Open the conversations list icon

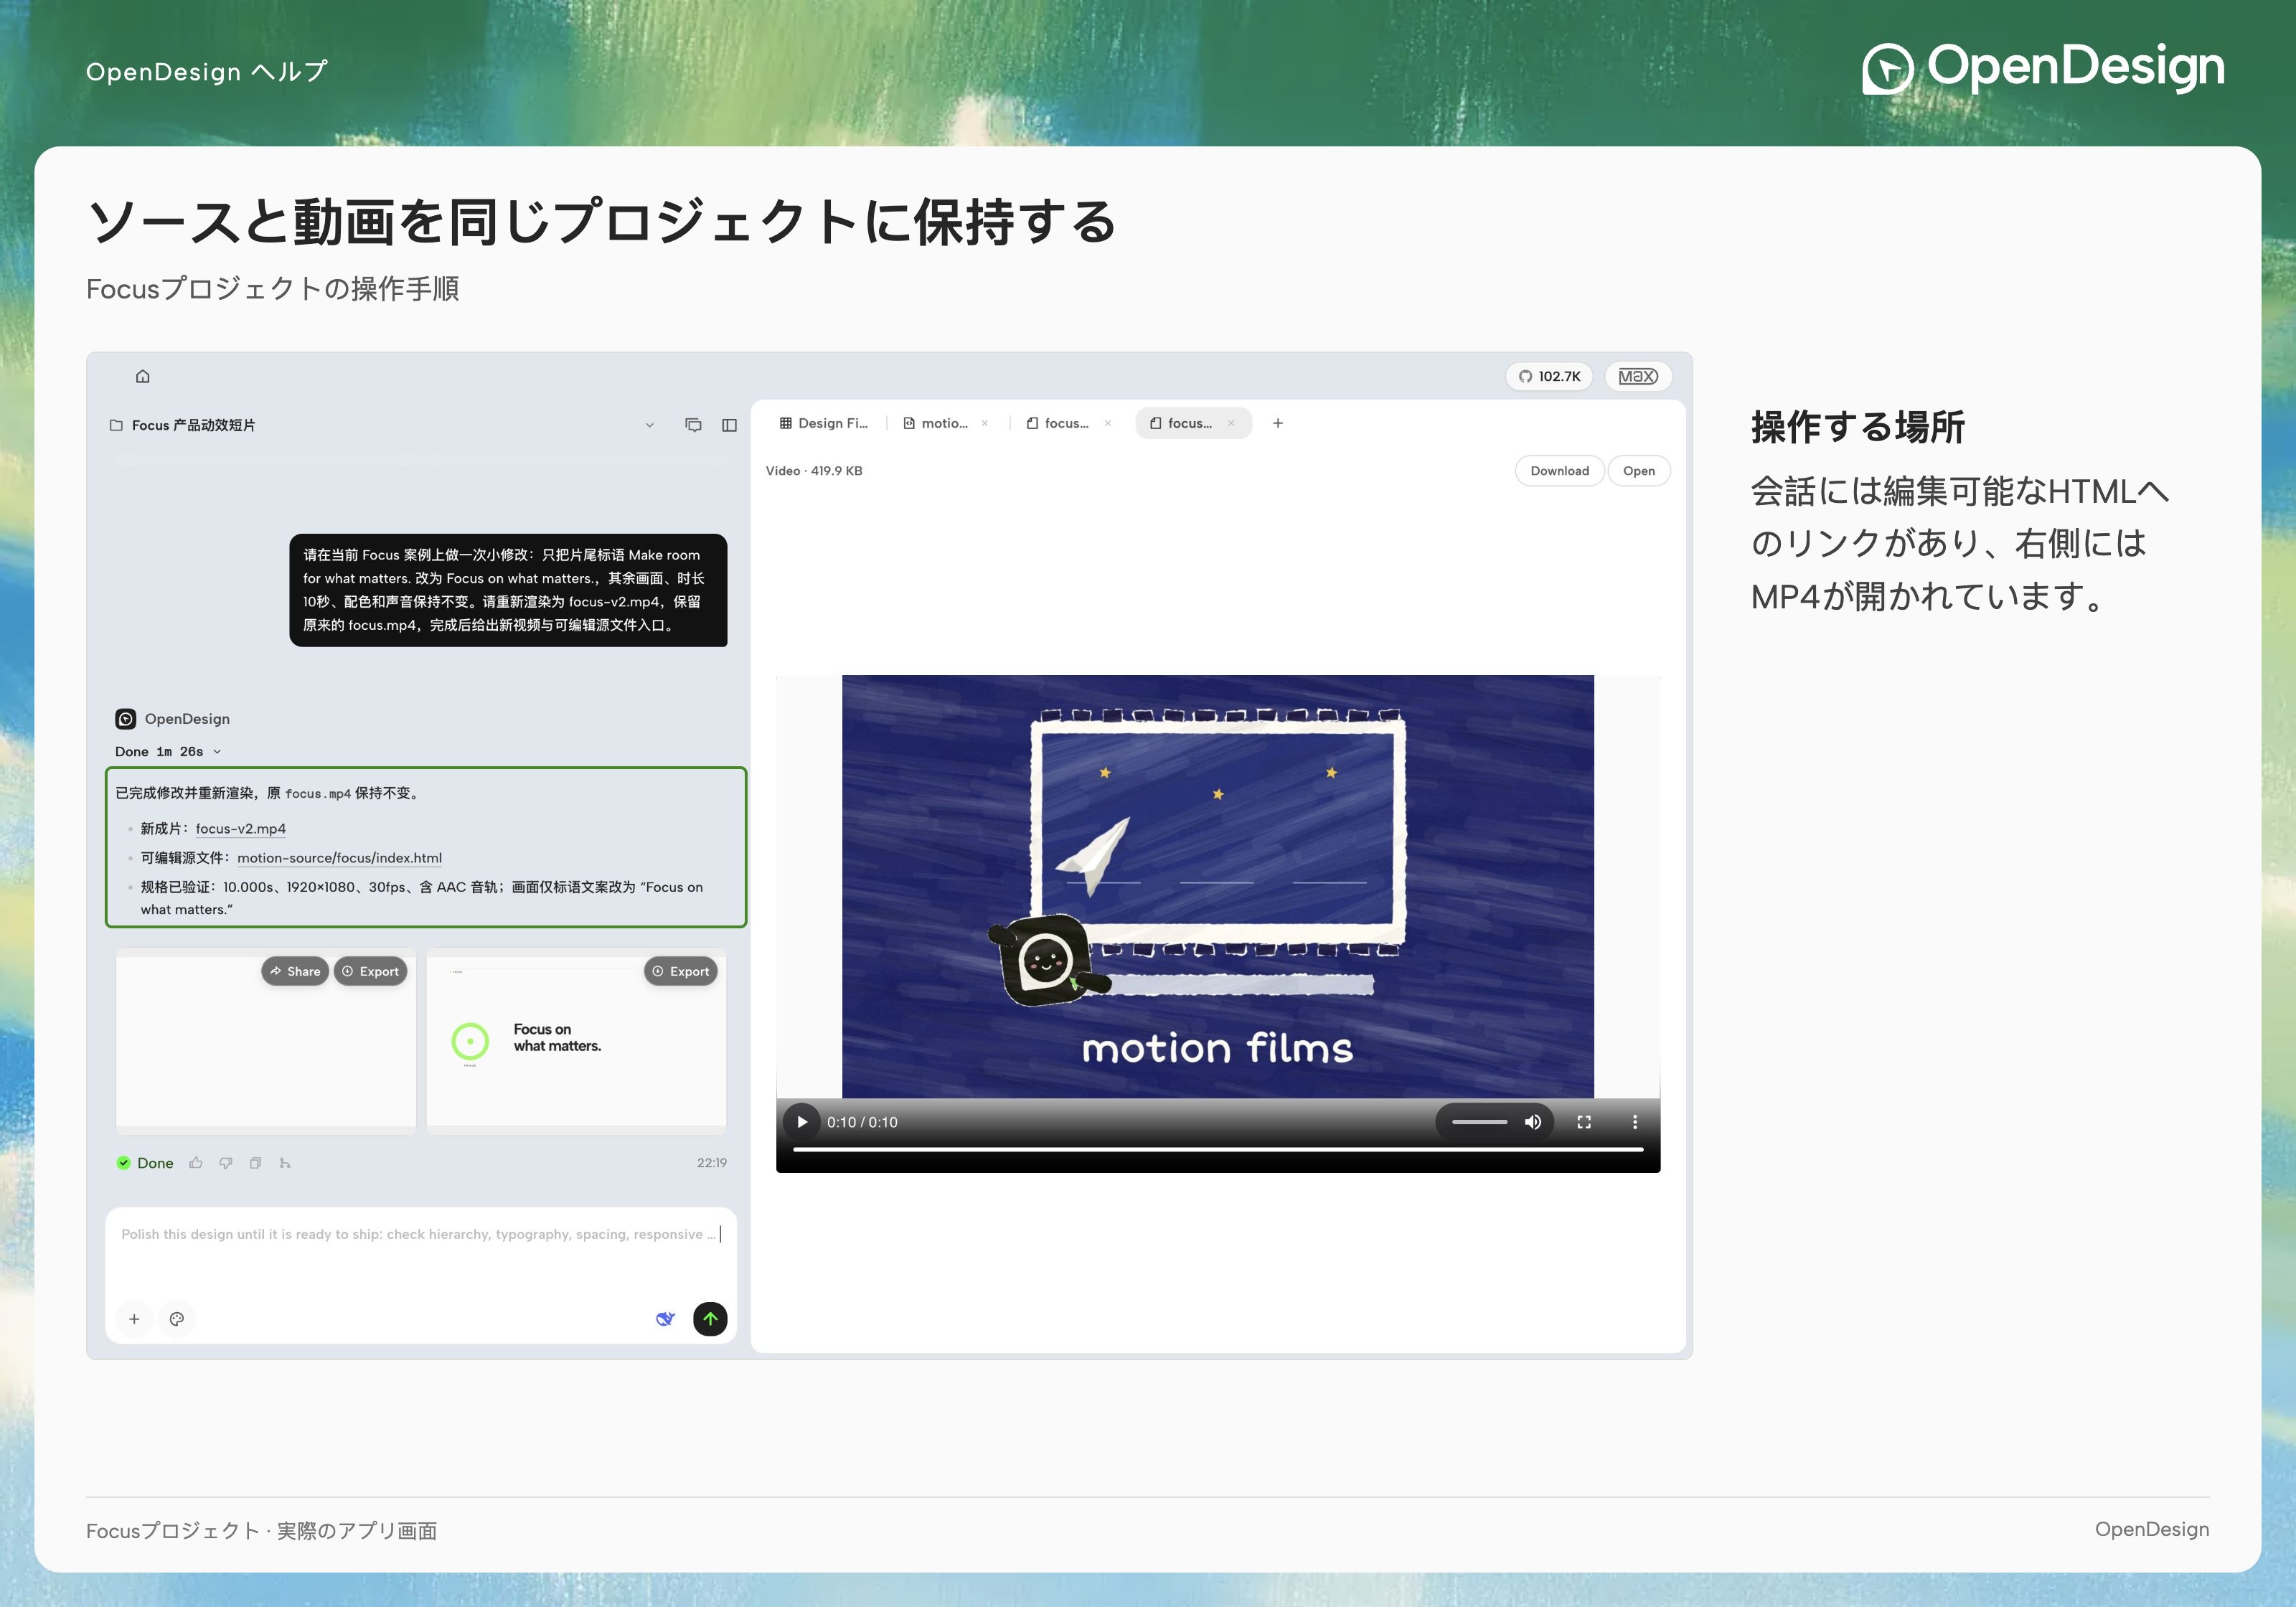pos(693,425)
